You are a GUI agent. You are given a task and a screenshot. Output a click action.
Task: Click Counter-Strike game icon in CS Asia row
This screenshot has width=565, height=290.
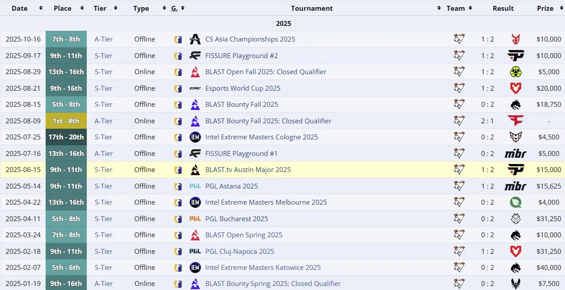click(178, 39)
